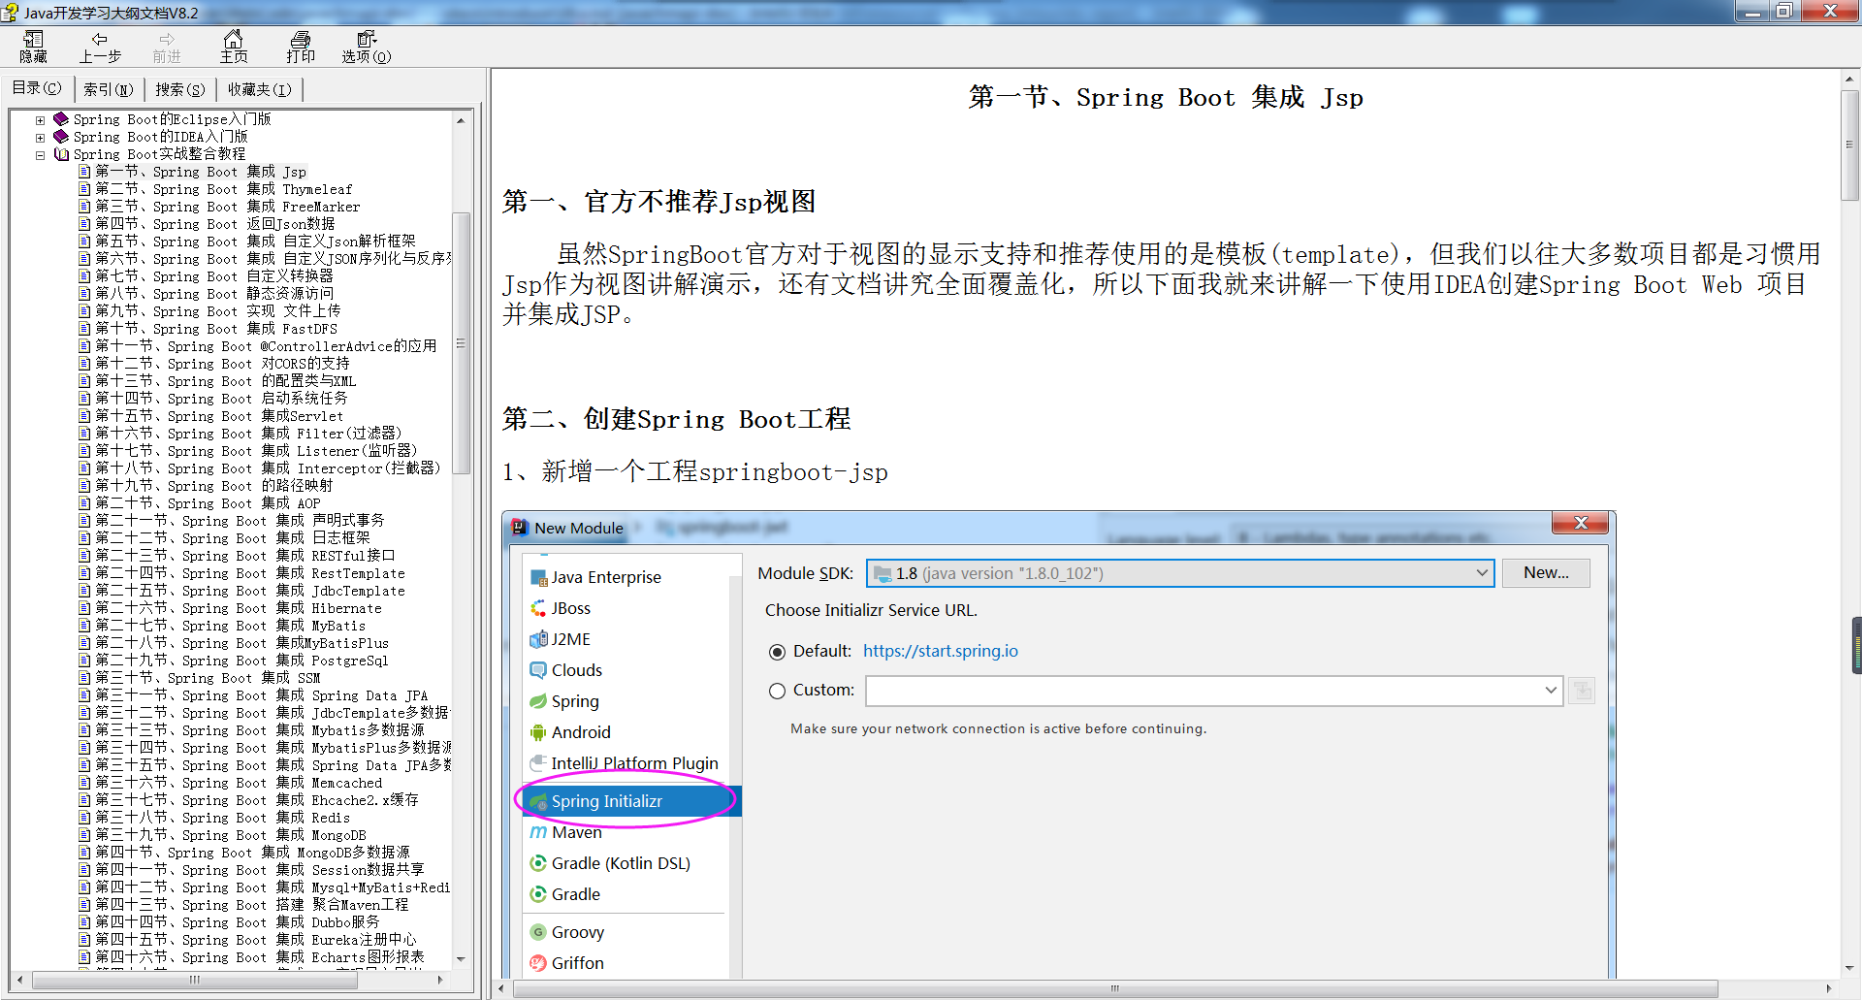Open 第四十五节 集成 Eureka注册中心 topic
This screenshot has height=1000, width=1862.
[255, 940]
